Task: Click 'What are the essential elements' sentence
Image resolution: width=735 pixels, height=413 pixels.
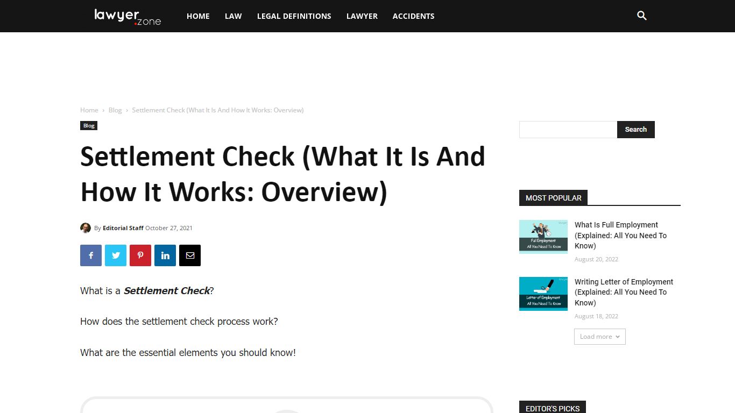Action: point(188,353)
